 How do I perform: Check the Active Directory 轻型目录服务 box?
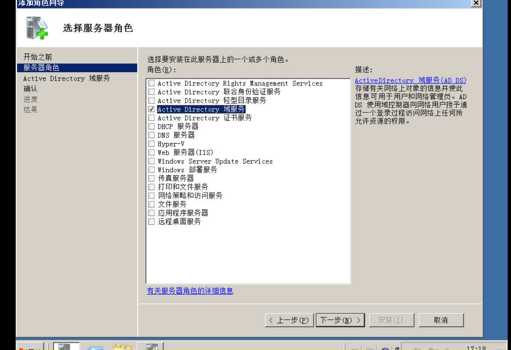tap(151, 101)
